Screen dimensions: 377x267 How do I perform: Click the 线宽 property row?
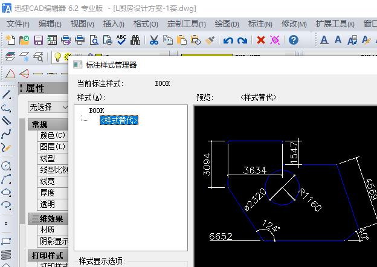(53, 181)
